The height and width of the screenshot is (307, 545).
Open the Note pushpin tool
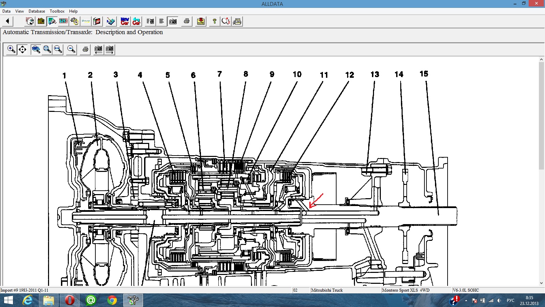tap(201, 21)
